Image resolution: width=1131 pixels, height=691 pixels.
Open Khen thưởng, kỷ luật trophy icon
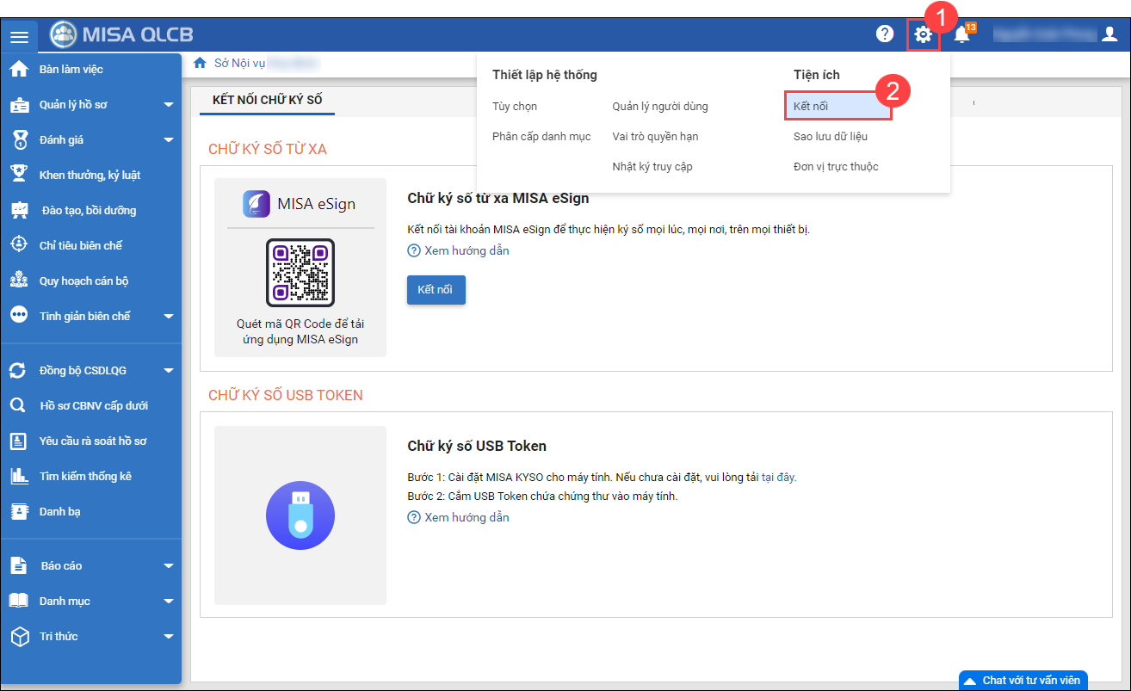point(18,175)
